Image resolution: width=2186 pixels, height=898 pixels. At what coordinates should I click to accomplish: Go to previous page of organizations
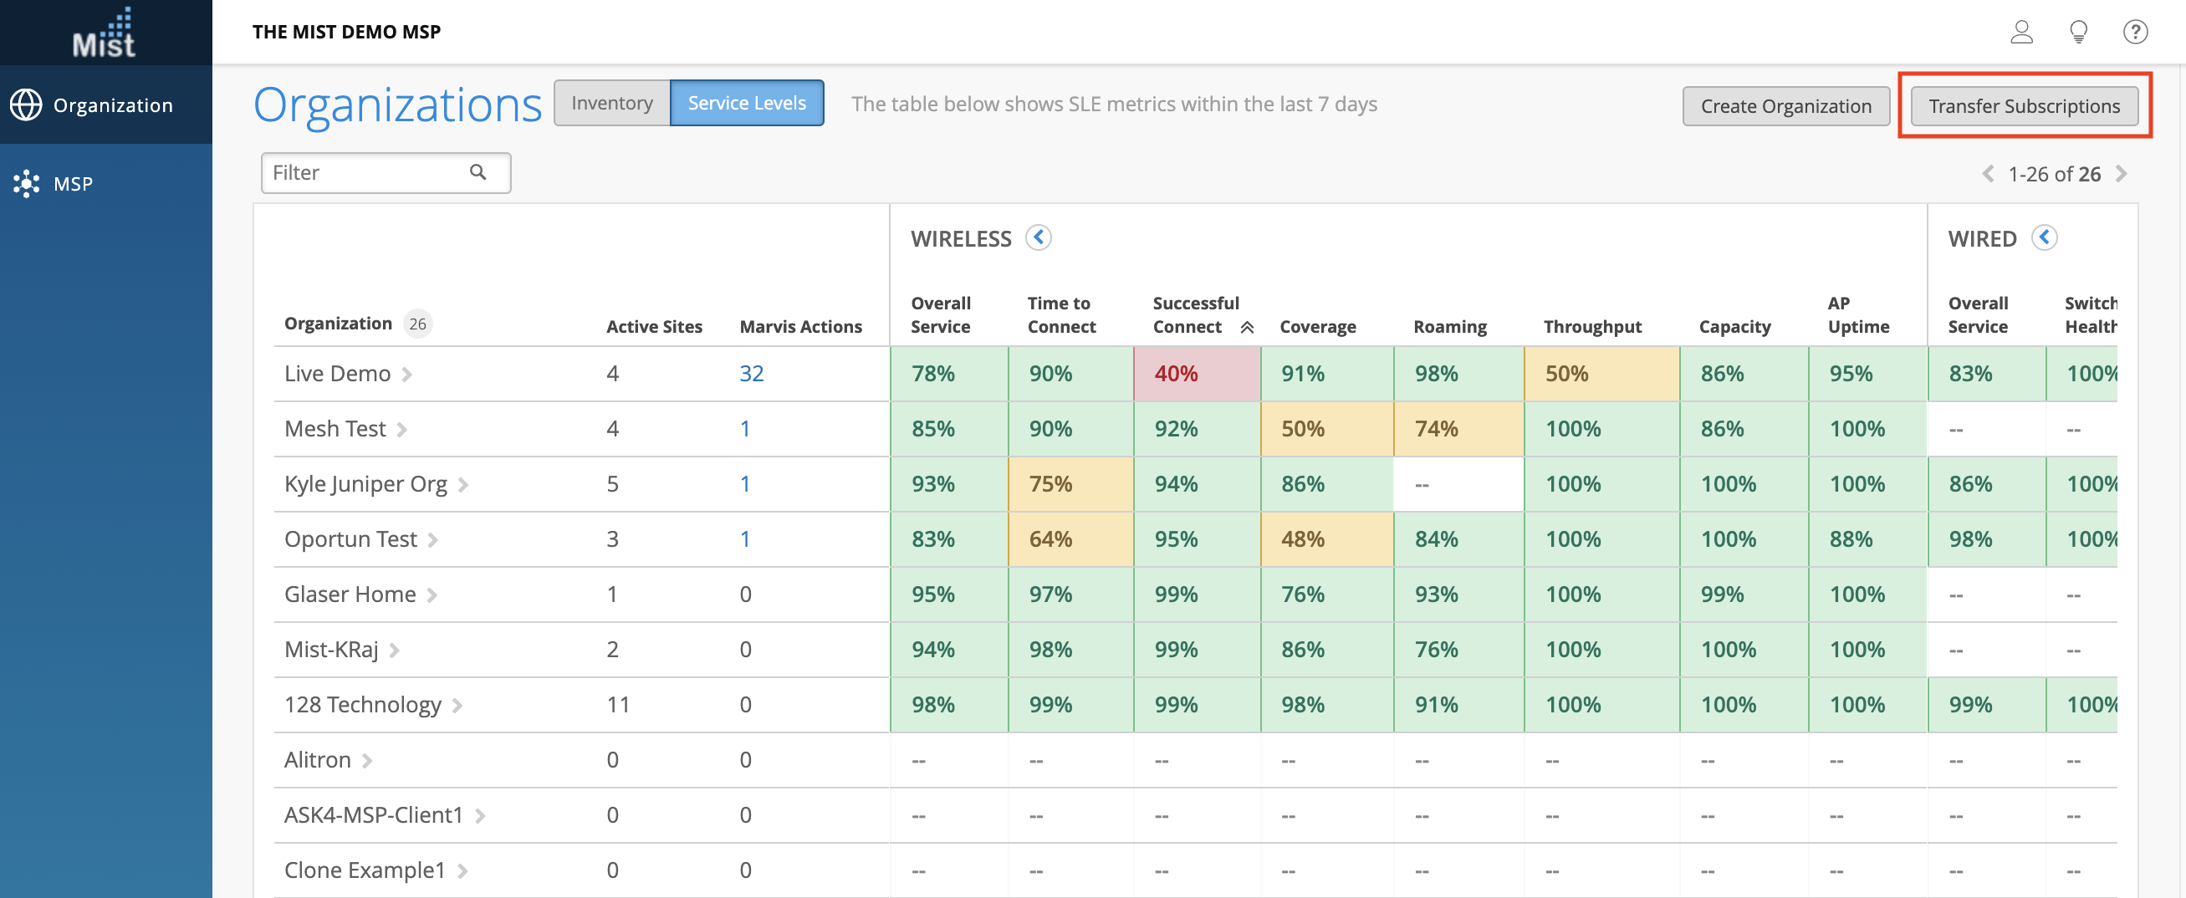click(x=1988, y=174)
